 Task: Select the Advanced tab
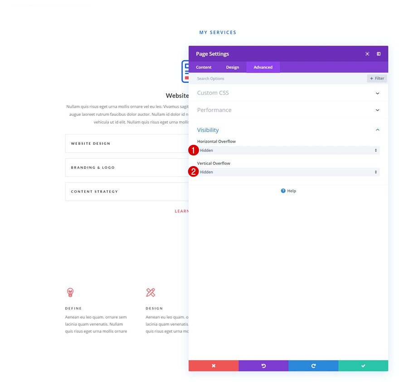[x=263, y=67]
